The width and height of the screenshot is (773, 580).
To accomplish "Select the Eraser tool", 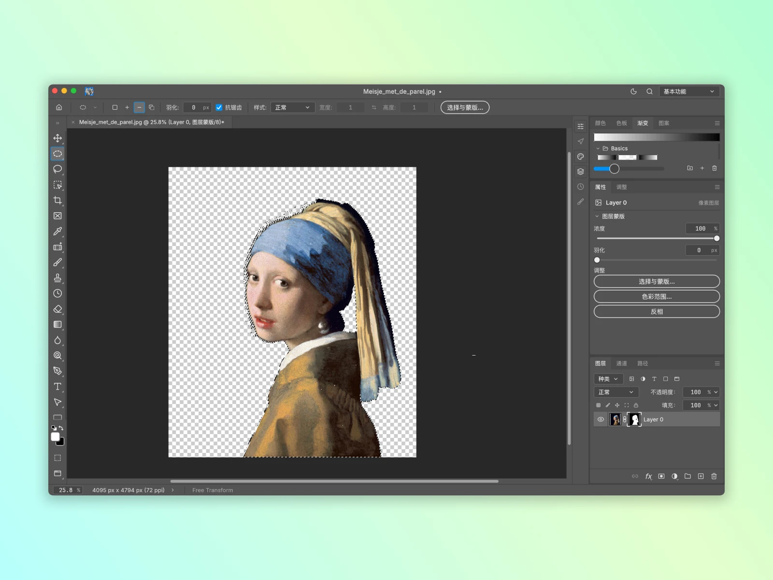I will click(57, 309).
